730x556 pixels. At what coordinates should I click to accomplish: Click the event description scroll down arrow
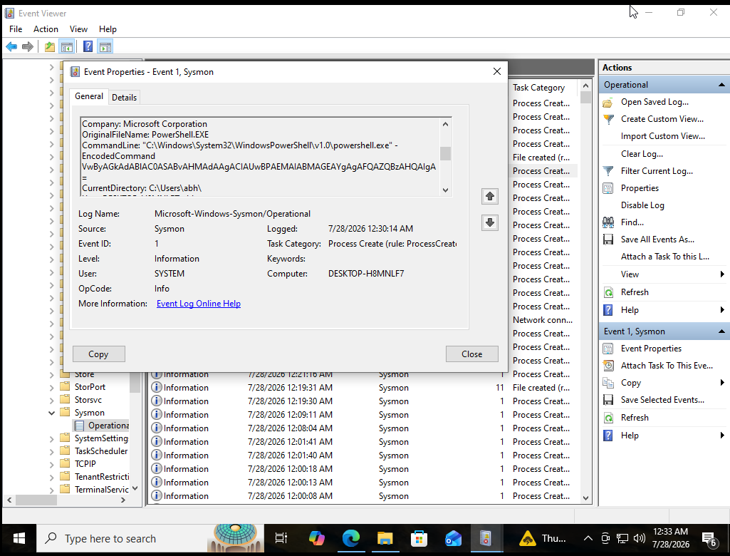pos(445,190)
